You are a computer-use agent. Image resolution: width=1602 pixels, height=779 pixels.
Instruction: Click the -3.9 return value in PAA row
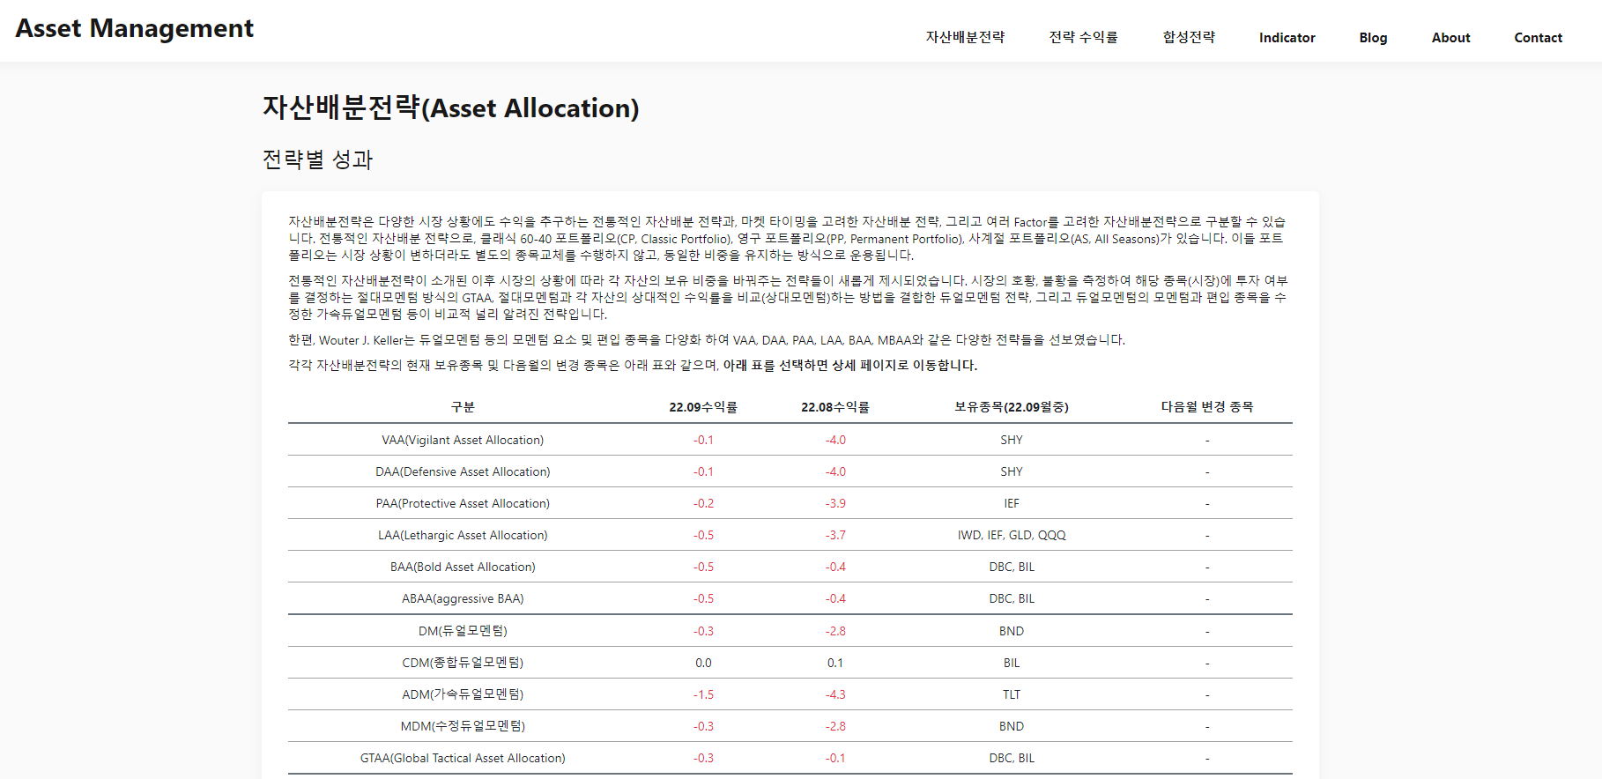click(x=835, y=503)
